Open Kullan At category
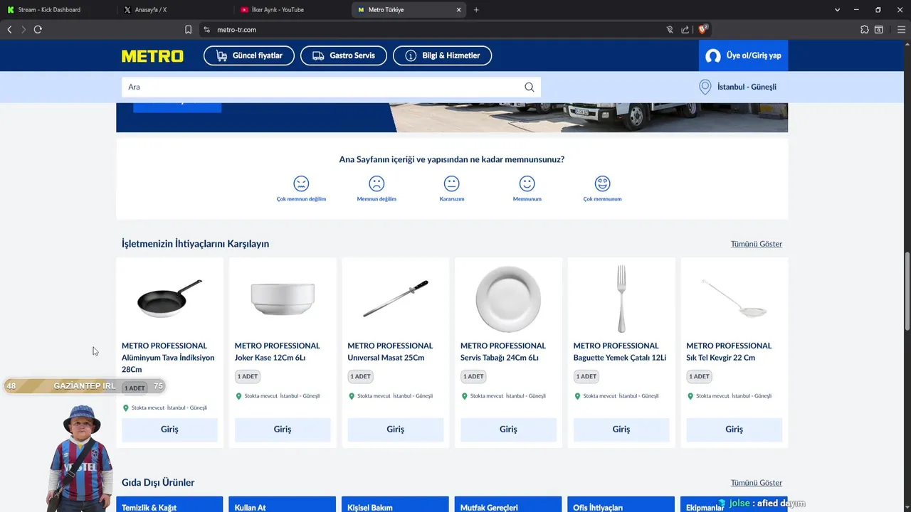This screenshot has height=512, width=911. [283, 504]
